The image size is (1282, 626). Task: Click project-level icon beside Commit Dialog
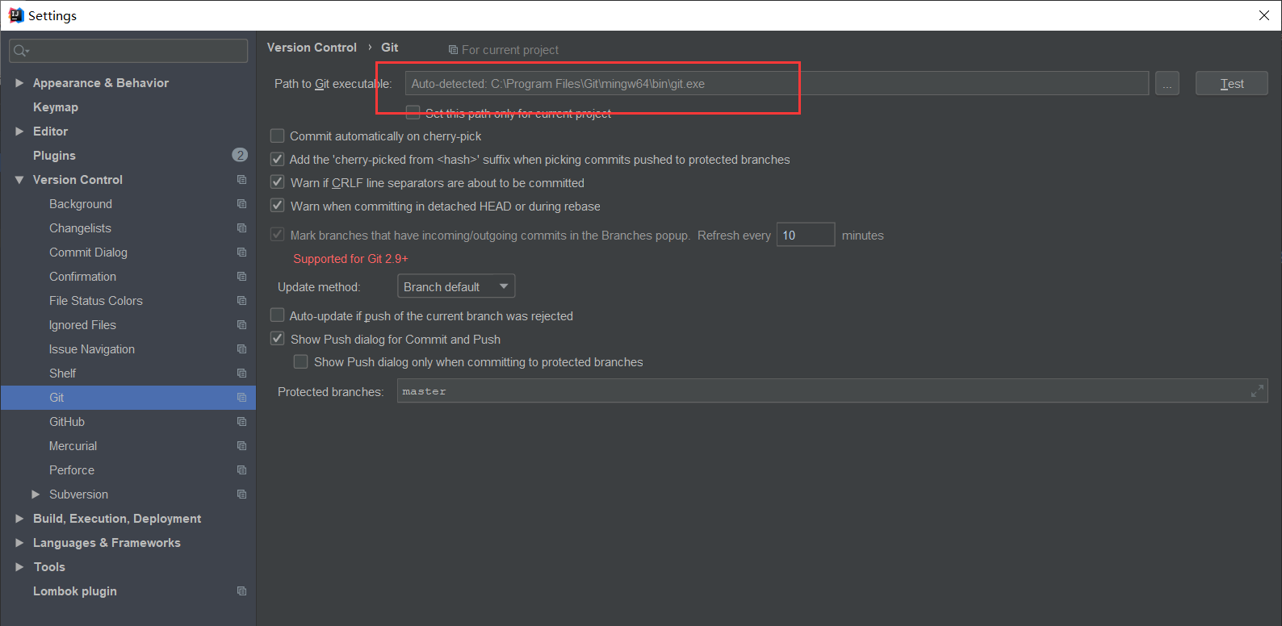(x=241, y=252)
